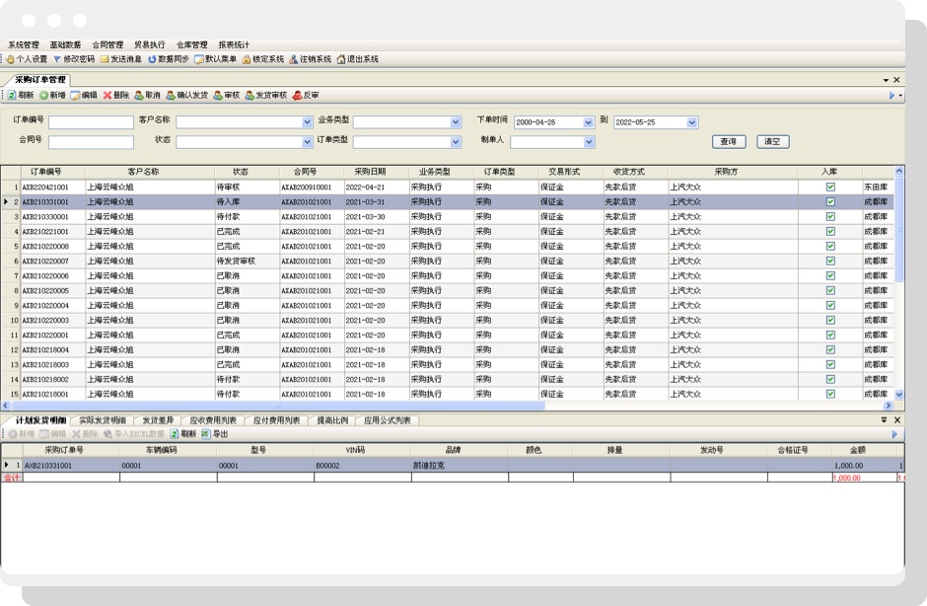Click the 新增 (add new) toolbar icon
Viewport: 927px width, 606px height.
click(44, 96)
